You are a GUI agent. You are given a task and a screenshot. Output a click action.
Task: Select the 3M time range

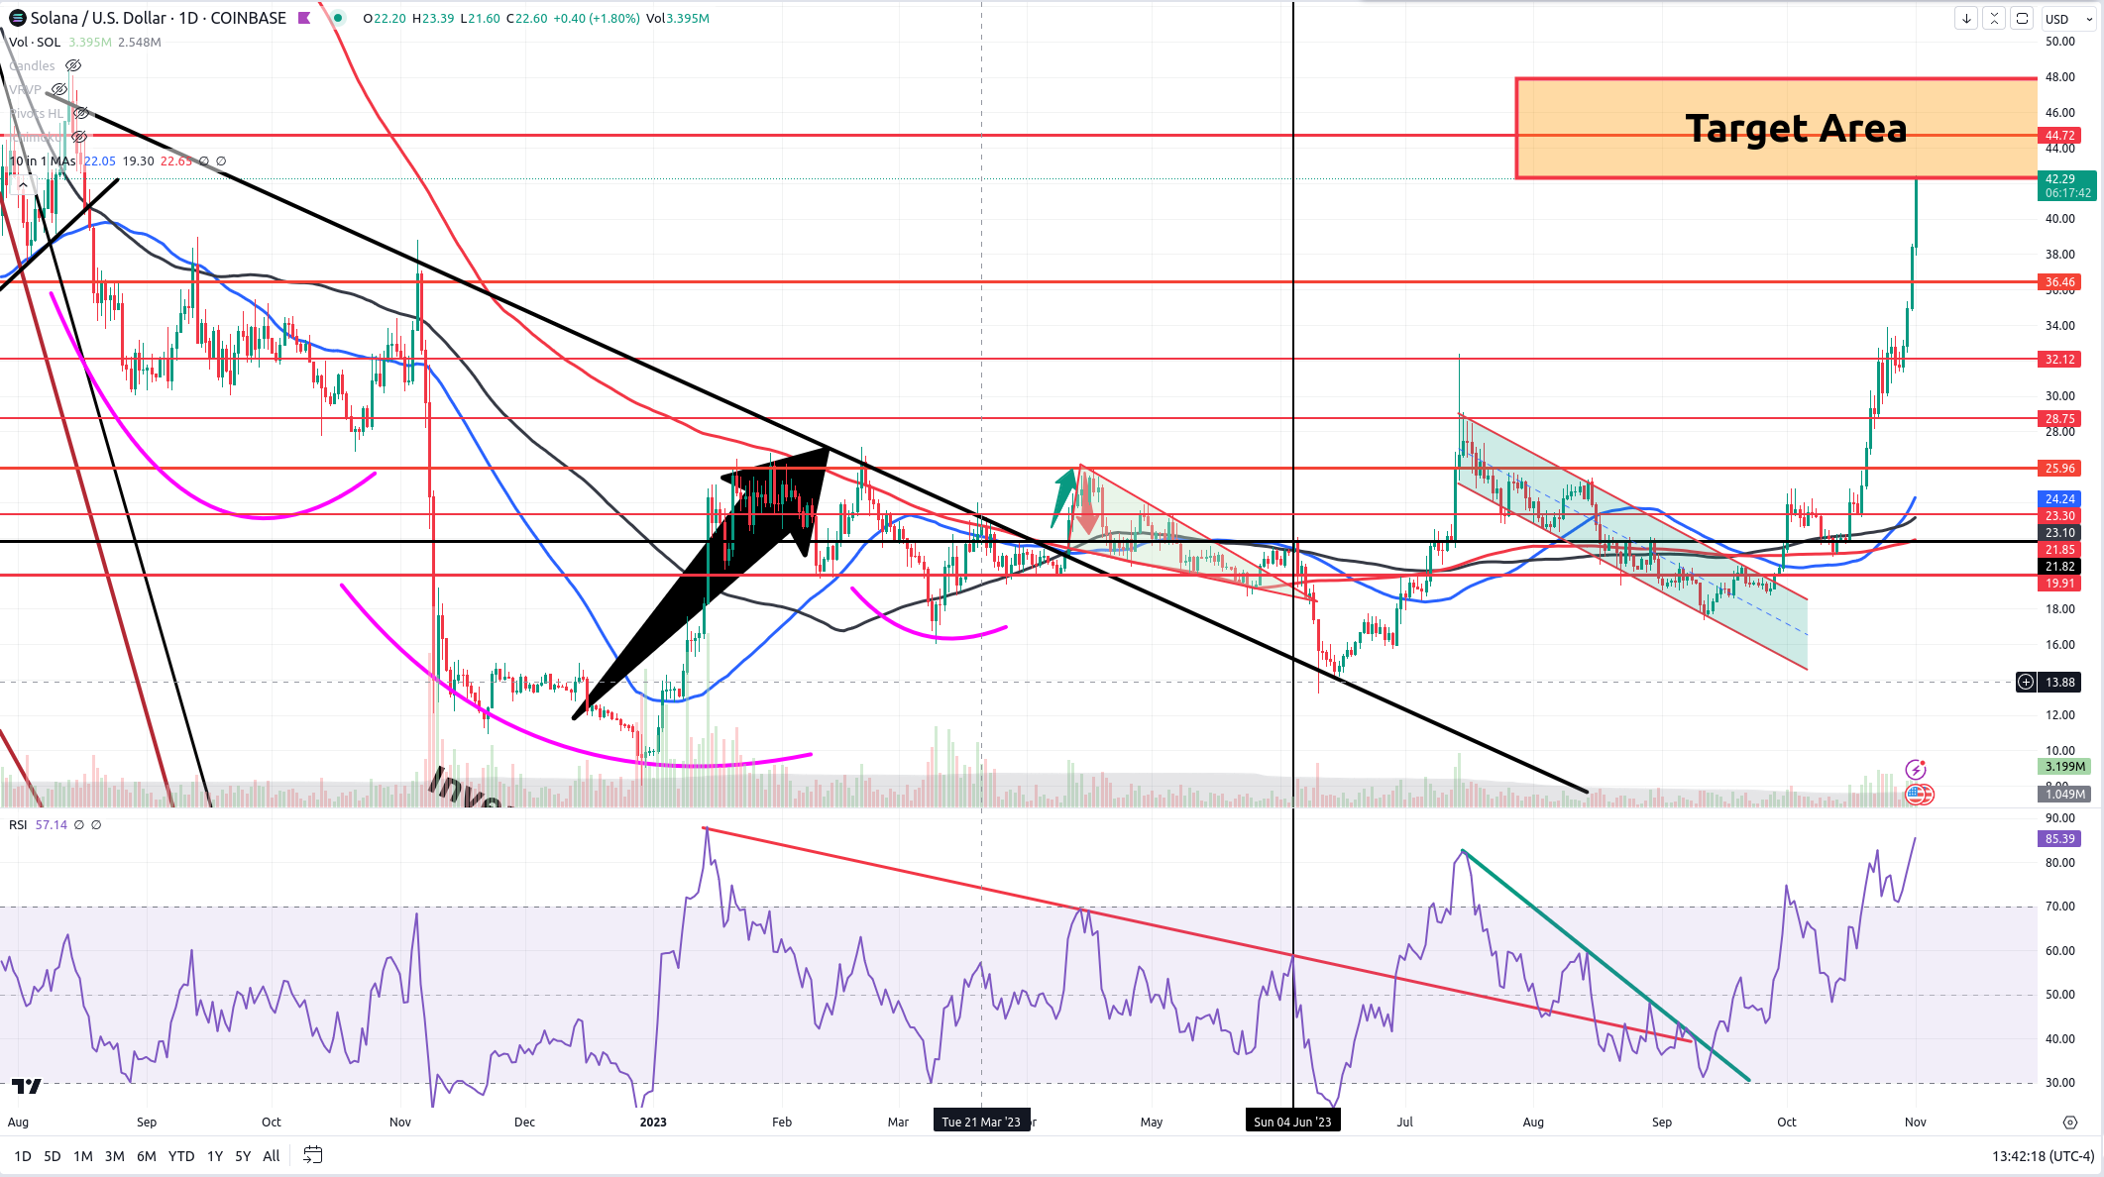point(114,1156)
